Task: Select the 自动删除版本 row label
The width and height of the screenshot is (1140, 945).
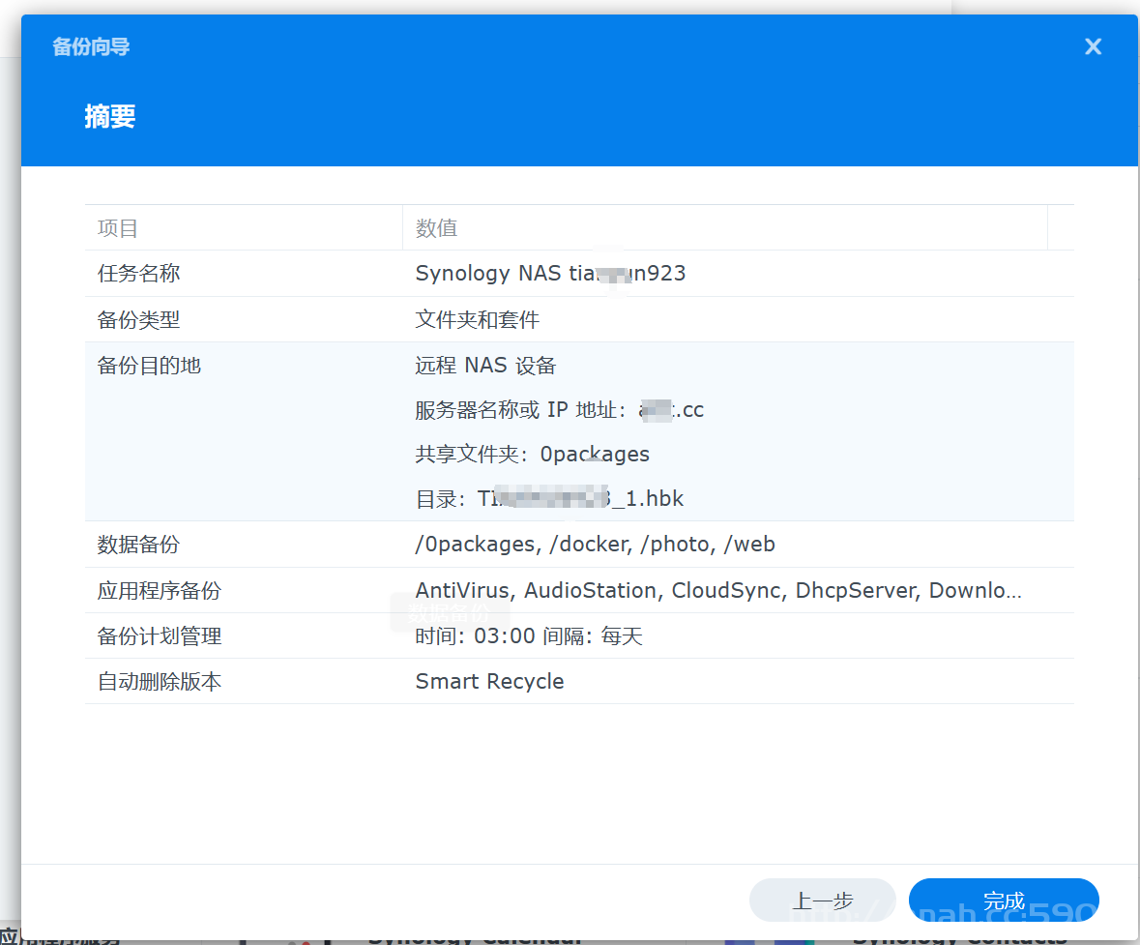Action: pyautogui.click(x=160, y=682)
